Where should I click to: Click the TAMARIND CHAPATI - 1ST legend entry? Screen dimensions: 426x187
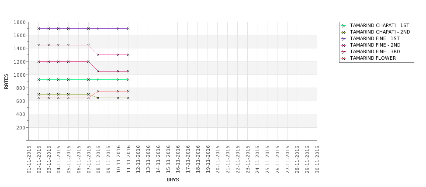(x=375, y=25)
